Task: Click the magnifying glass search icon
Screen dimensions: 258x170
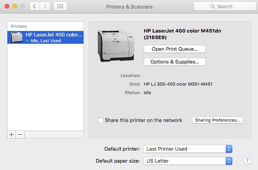Action: click(x=213, y=7)
